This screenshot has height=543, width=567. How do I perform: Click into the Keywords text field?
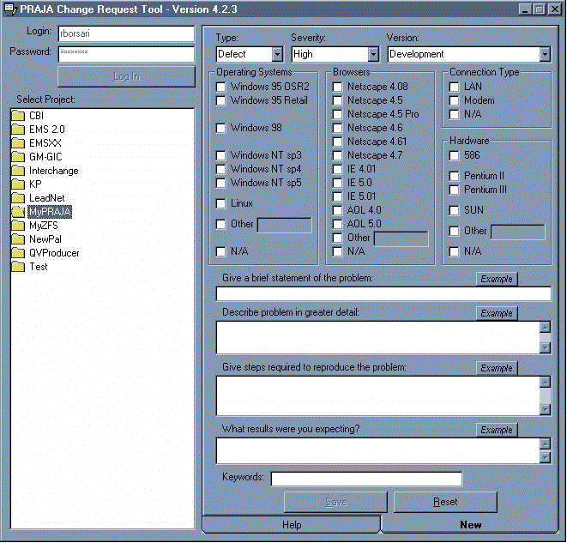pos(366,479)
